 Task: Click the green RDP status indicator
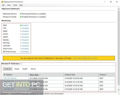tap(21, 25)
